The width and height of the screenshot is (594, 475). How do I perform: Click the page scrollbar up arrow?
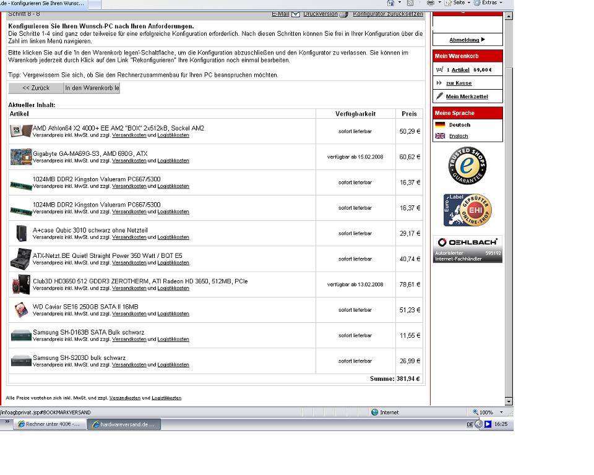click(509, 16)
